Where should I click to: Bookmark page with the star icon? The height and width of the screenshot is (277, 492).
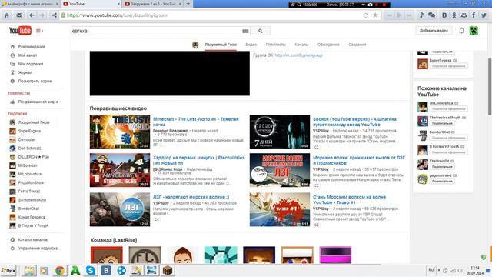click(x=375, y=15)
